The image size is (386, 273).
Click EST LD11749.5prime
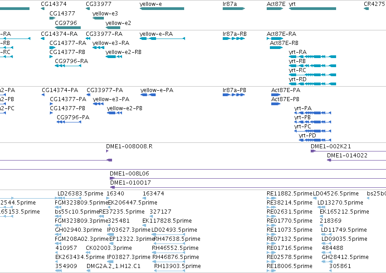click(344, 230)
